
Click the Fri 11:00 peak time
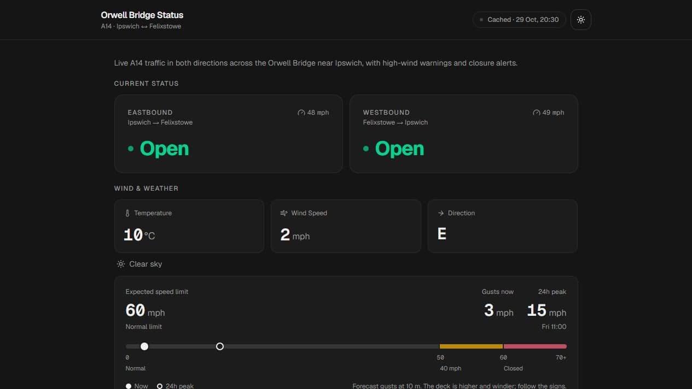[x=554, y=327]
